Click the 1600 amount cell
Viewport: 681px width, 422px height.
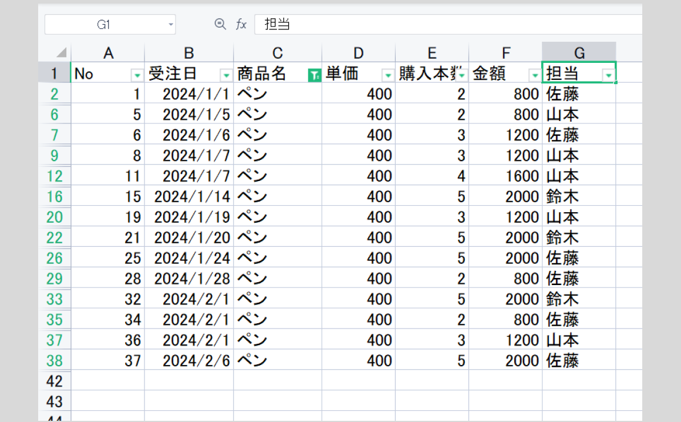[505, 176]
